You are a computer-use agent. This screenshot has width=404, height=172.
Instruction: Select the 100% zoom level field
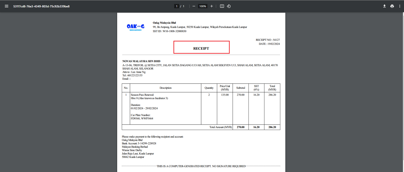[203, 6]
